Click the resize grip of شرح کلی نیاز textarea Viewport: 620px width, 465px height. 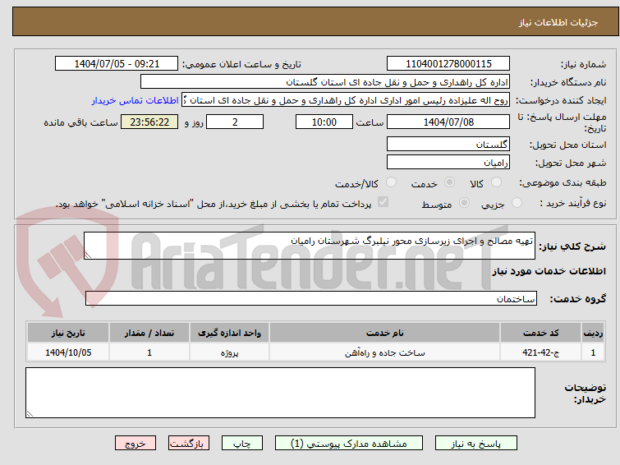click(88, 256)
